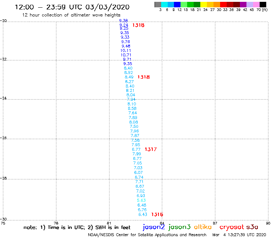Click the wave height value 6.67
This screenshot has width=271, height=238.
[x=140, y=186]
